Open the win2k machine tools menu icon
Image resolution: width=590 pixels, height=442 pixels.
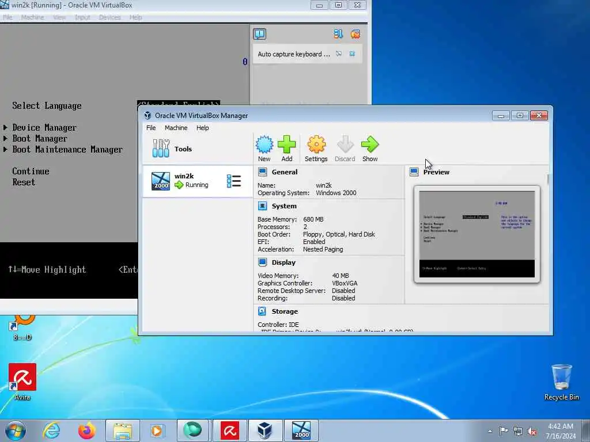coord(234,181)
